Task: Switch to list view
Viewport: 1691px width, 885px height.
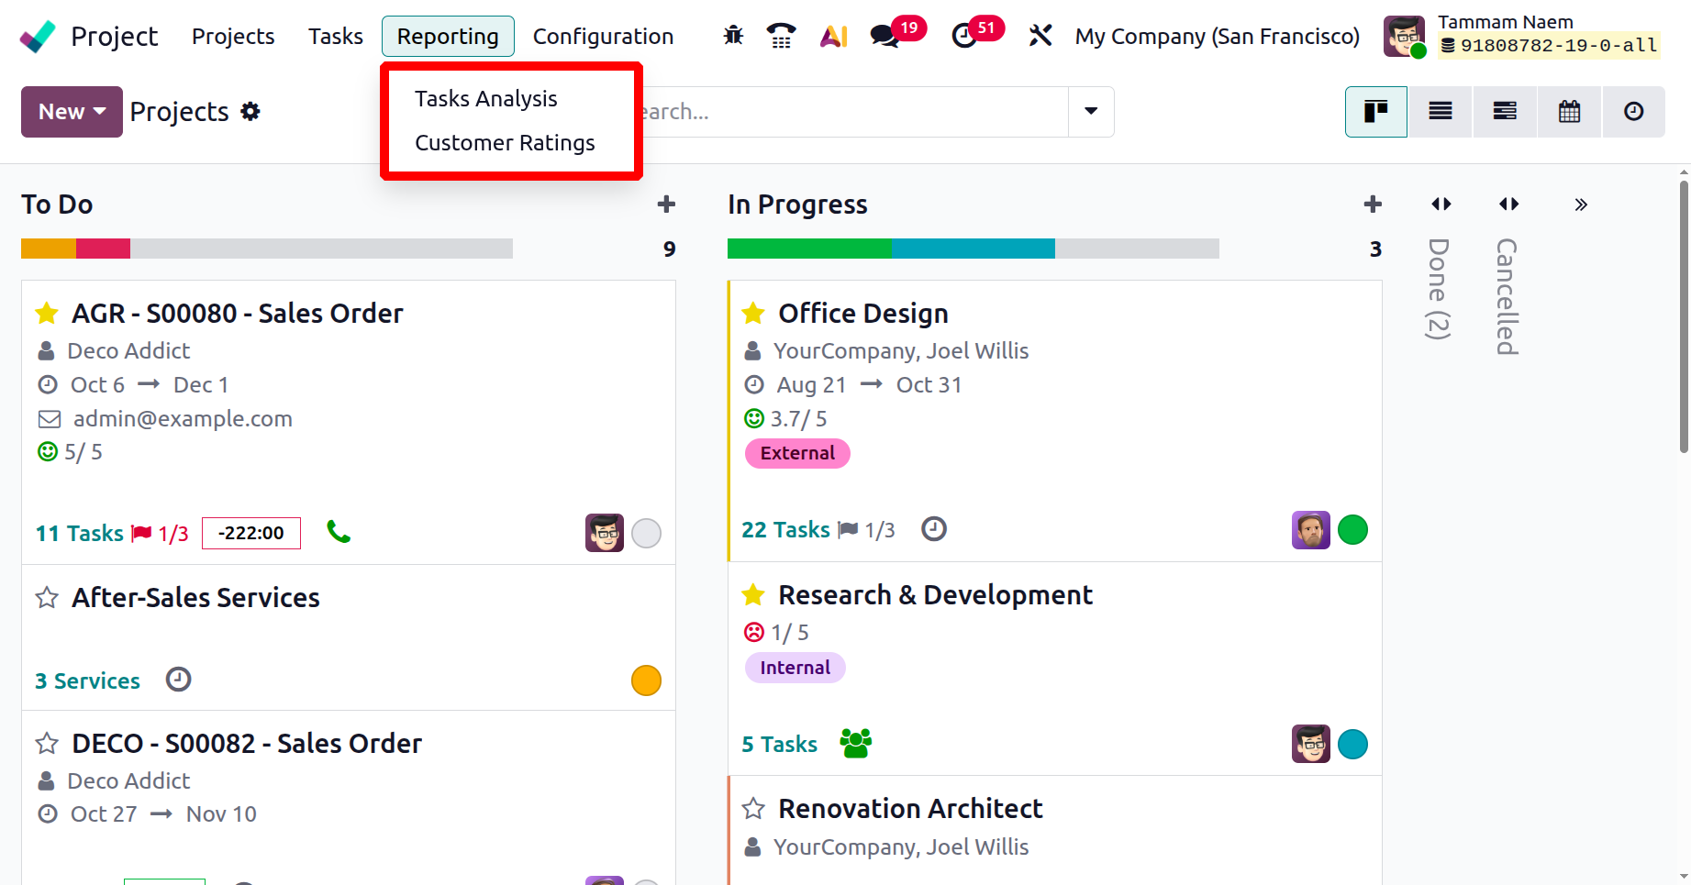Action: pyautogui.click(x=1440, y=112)
